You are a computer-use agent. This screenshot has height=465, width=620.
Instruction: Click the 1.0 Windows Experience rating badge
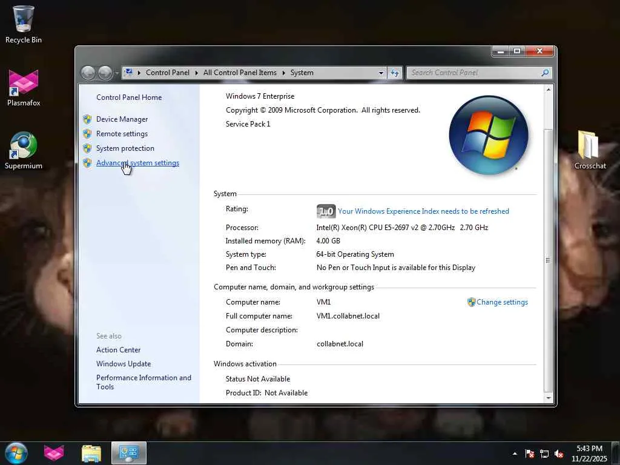[326, 211]
